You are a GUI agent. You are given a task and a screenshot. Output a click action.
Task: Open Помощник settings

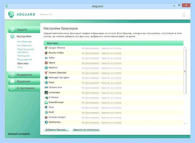coord(23,56)
